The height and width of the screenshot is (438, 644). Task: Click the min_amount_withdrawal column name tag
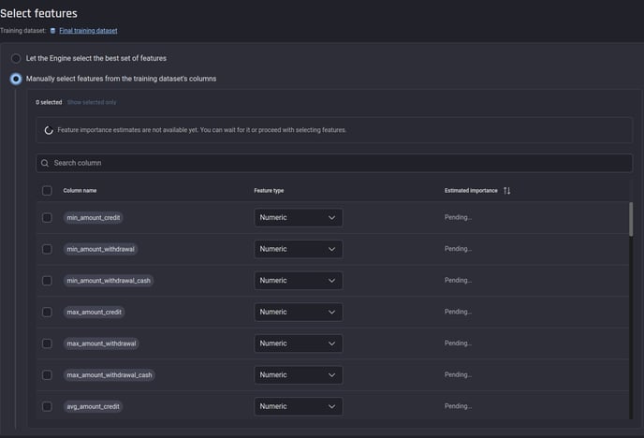[x=101, y=249]
